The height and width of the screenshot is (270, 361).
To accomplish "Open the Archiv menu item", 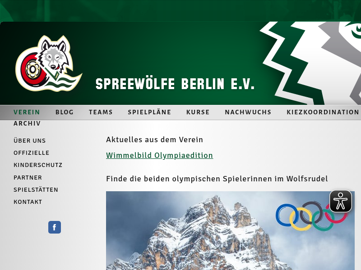I will click(27, 123).
